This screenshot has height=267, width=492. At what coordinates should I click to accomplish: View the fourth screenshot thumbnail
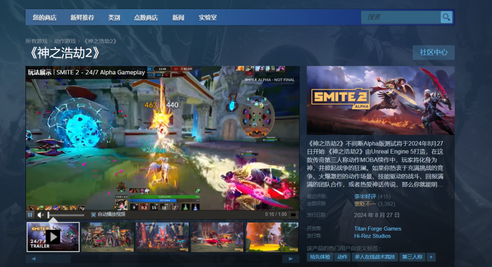(217, 237)
